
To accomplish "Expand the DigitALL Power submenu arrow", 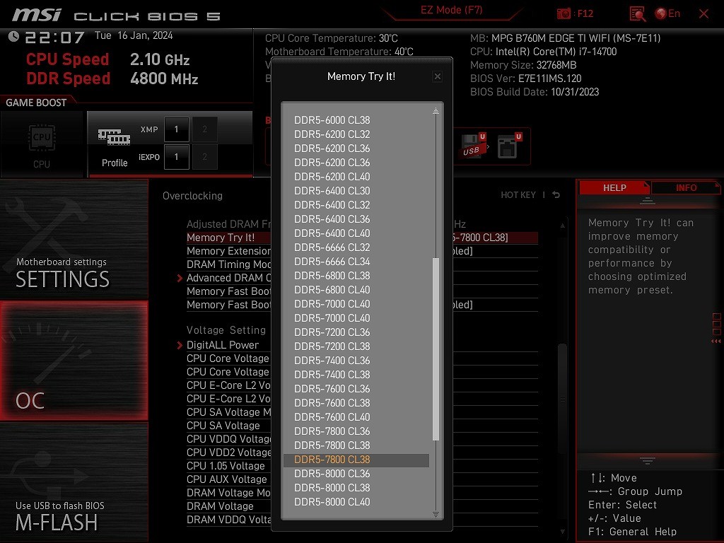I will tap(180, 345).
